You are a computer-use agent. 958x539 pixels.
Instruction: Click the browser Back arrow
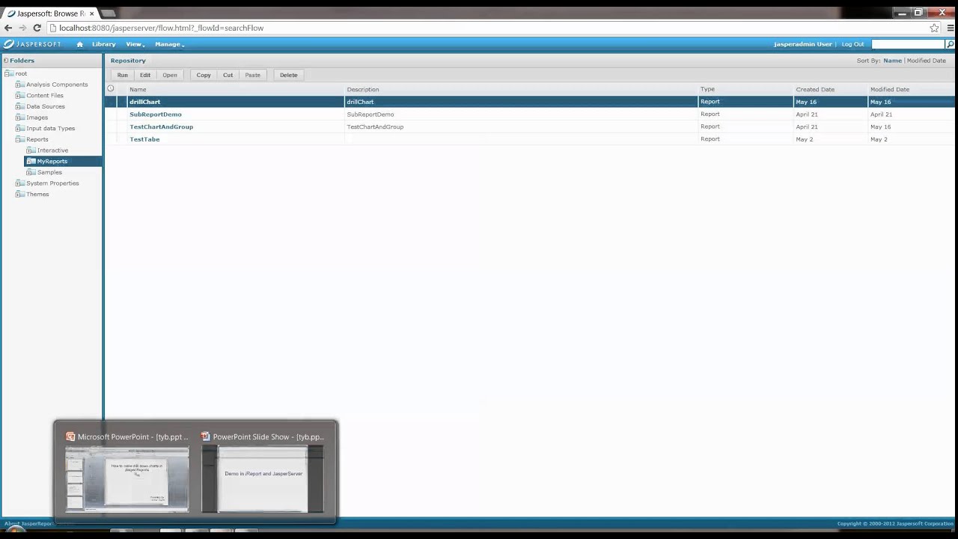(x=8, y=28)
